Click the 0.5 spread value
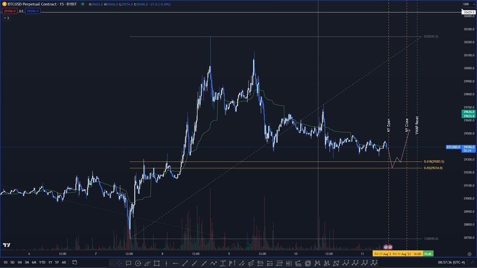The image size is (477, 268). 21,11
